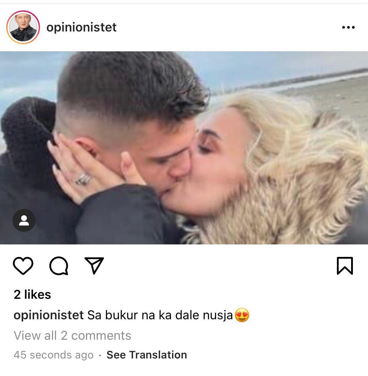The width and height of the screenshot is (368, 376).
Task: Open opinionistet username in the caption
Action: point(49,315)
